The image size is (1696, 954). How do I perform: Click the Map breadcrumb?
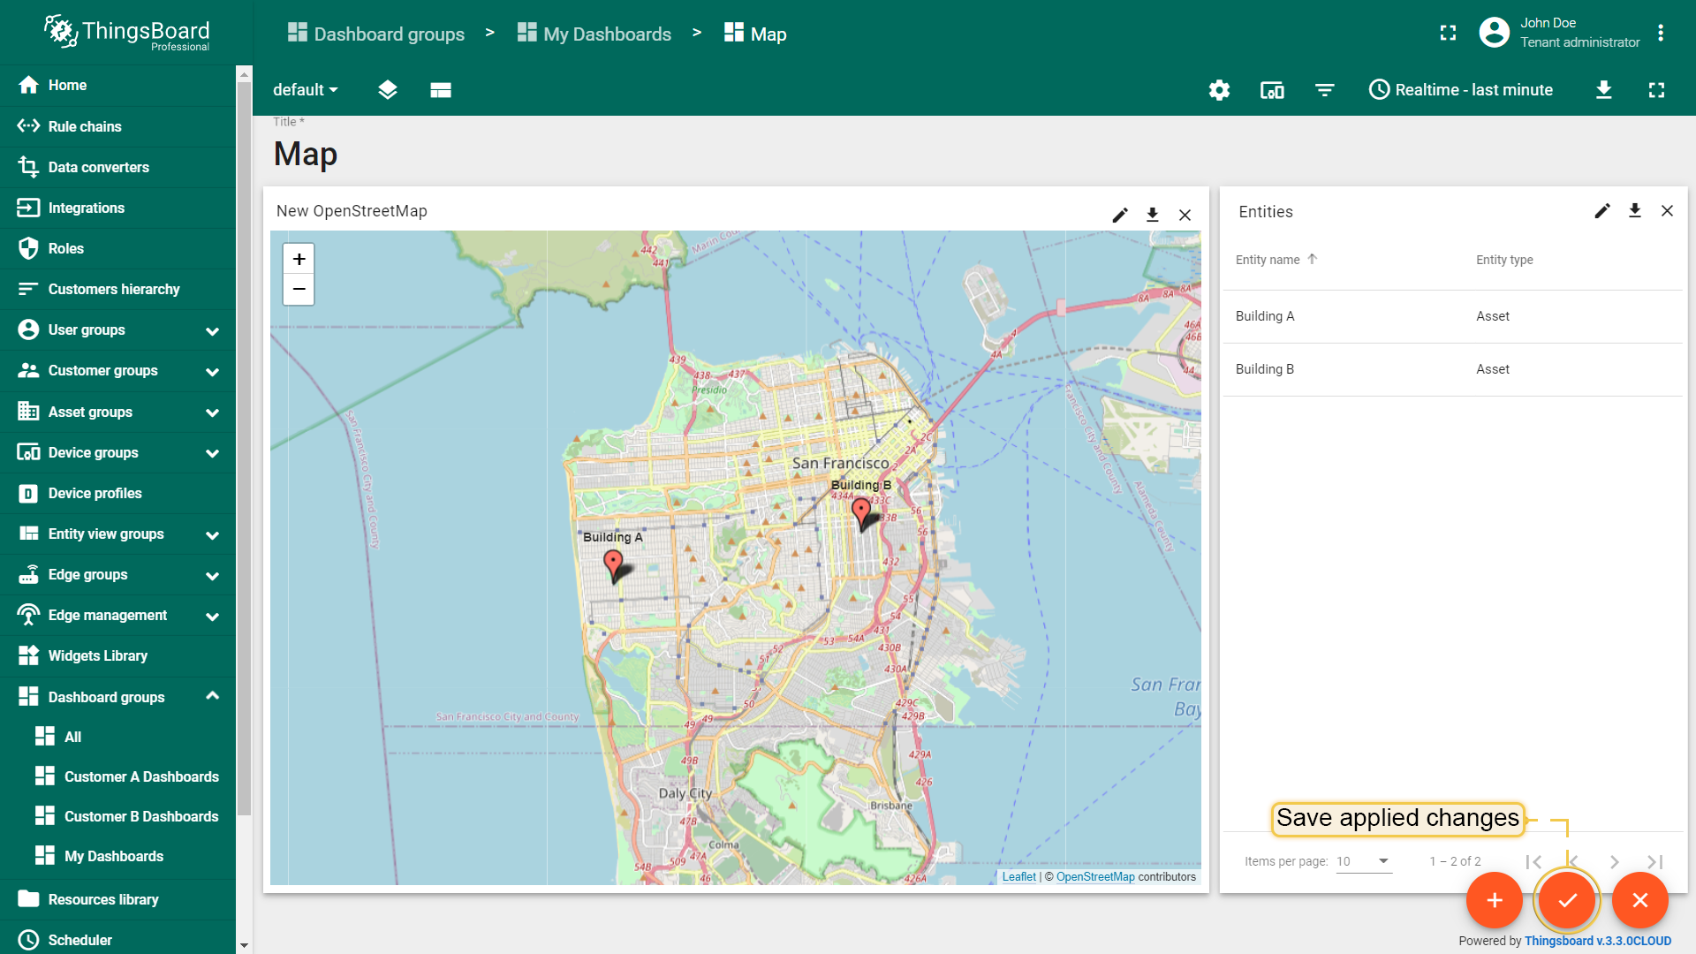[755, 34]
